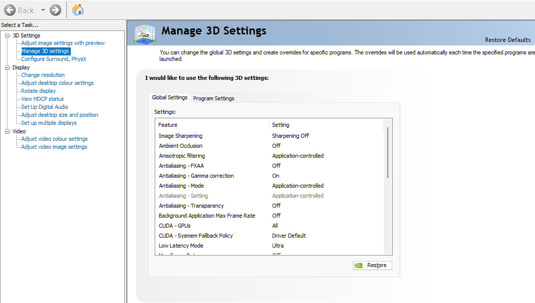
Task: Collapse the 3D Settings tree node
Action: (x=7, y=35)
